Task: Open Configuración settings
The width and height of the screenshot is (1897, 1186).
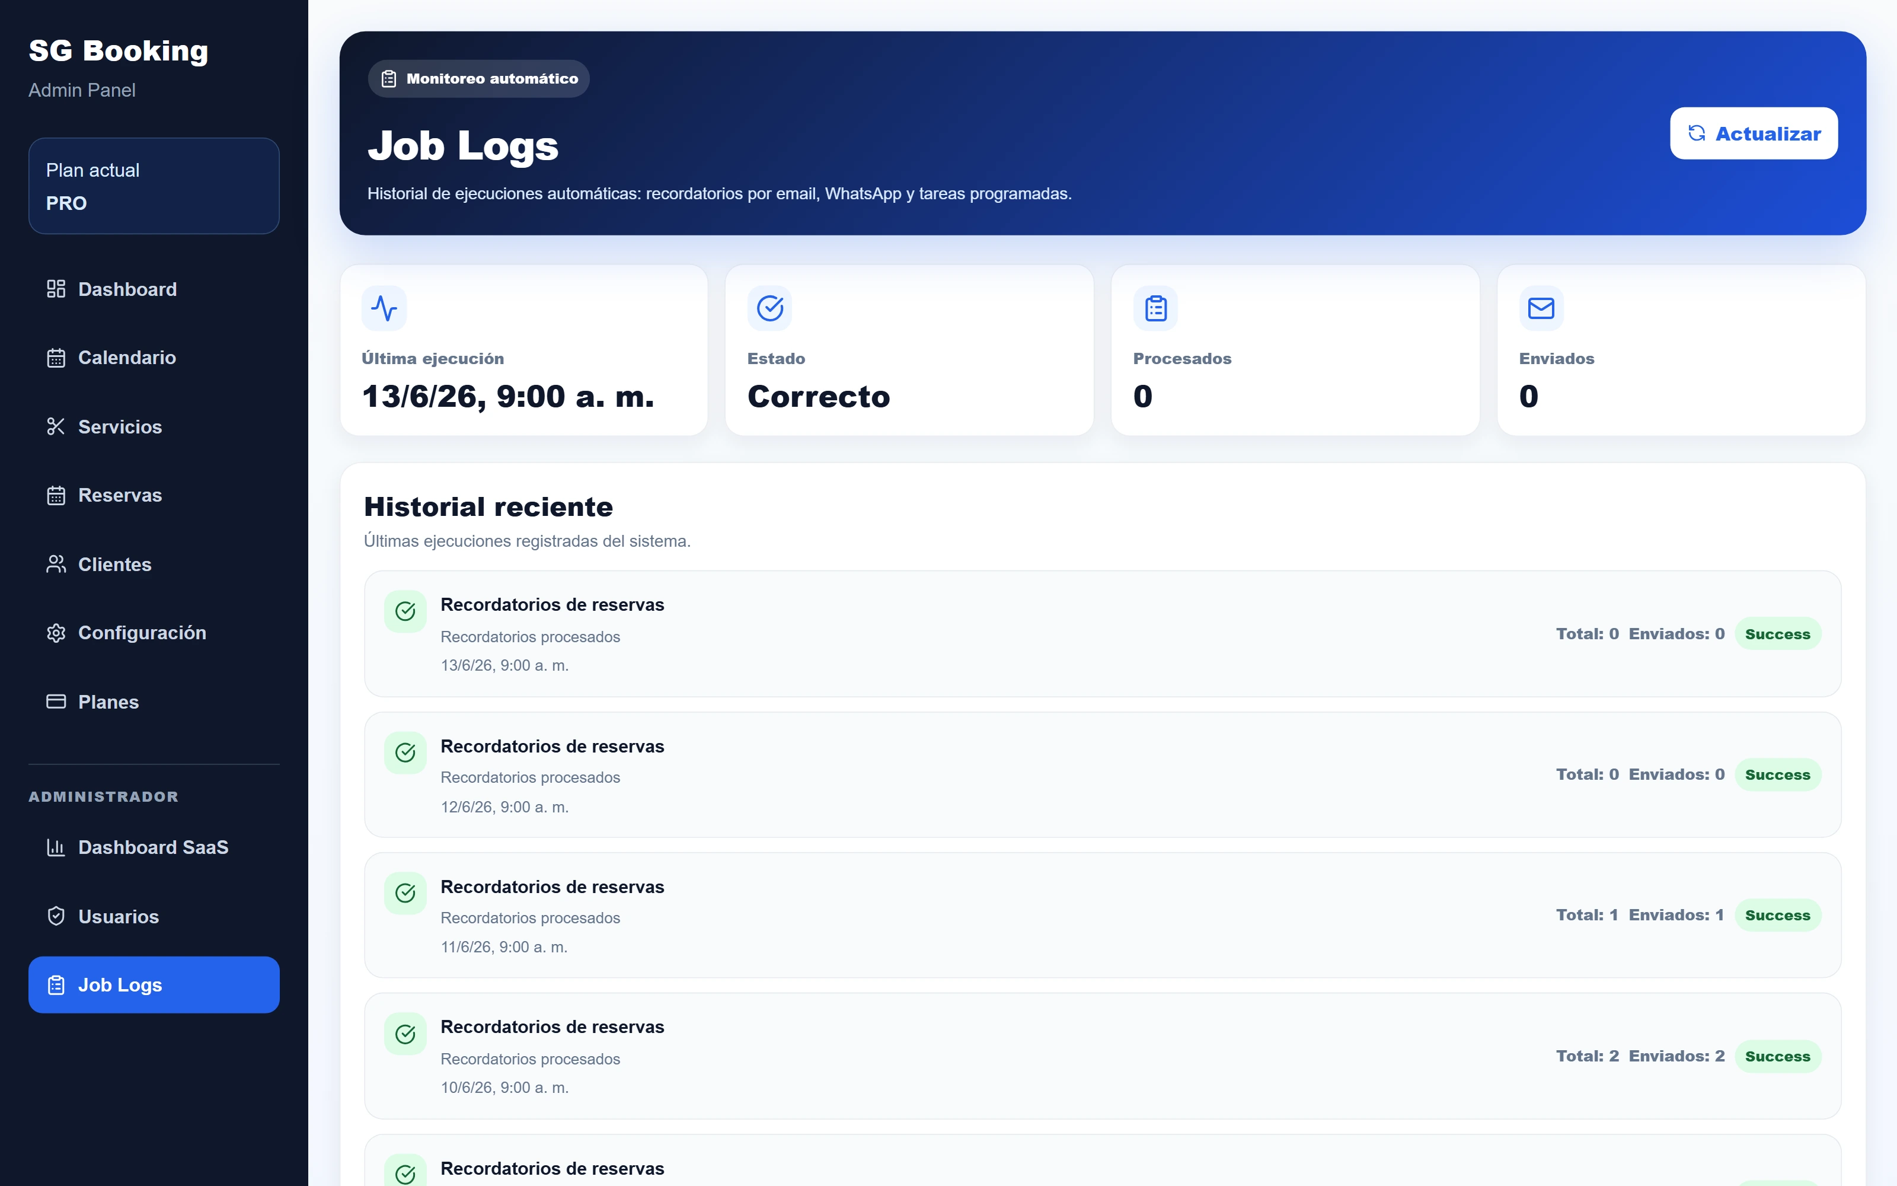Action: (x=154, y=633)
